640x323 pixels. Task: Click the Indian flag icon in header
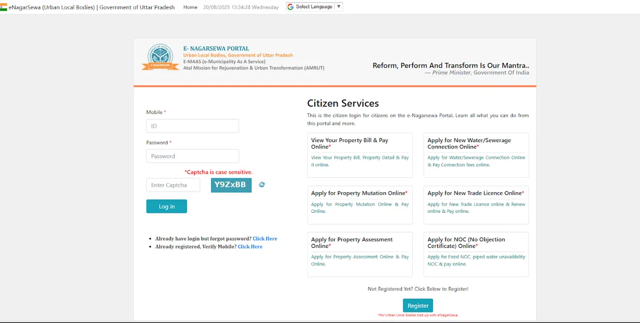[4, 7]
